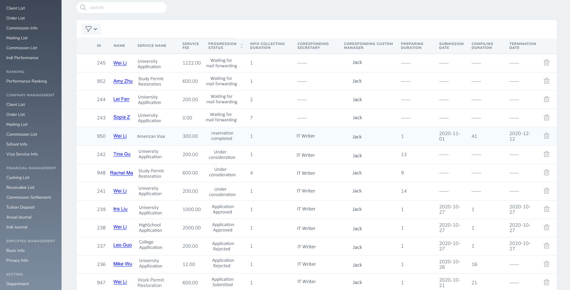Open Department under Setting

click(x=18, y=284)
